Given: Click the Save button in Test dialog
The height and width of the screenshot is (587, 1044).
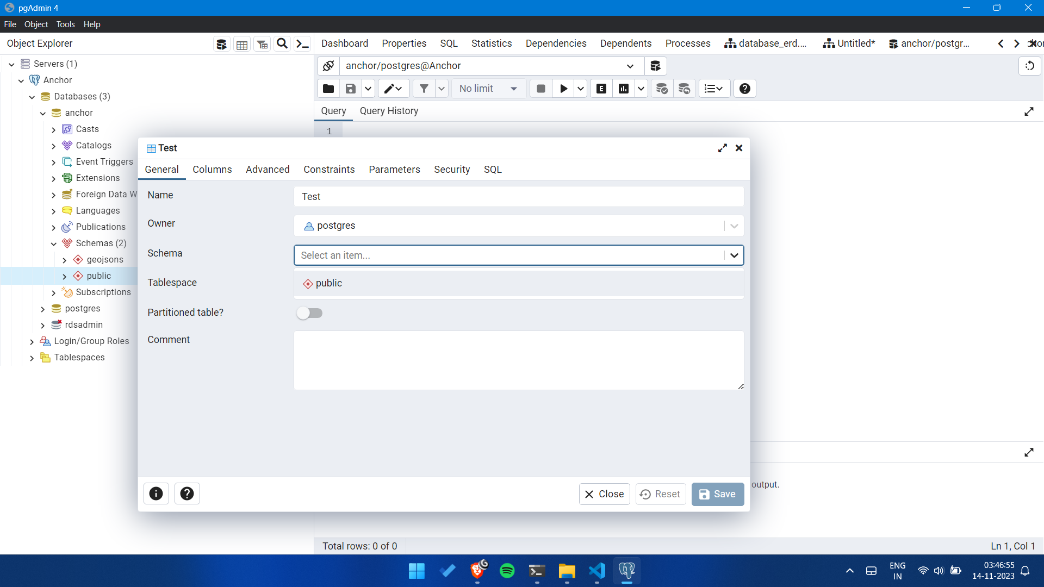Looking at the screenshot, I should (718, 494).
